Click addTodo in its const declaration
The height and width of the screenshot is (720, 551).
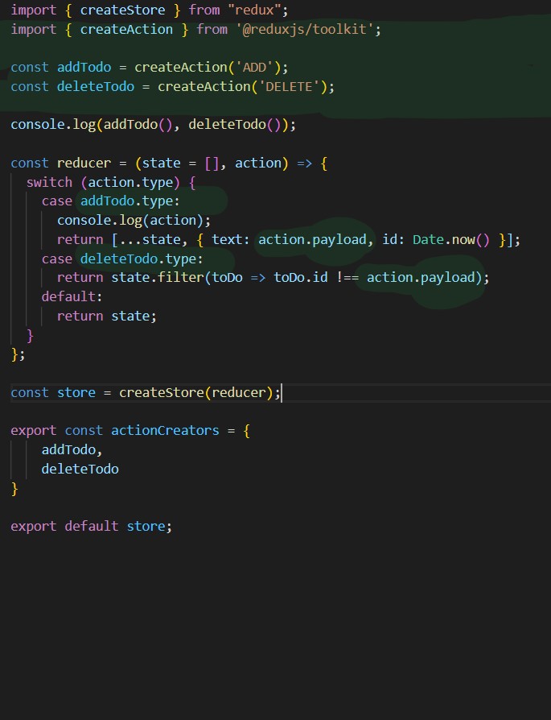(84, 68)
